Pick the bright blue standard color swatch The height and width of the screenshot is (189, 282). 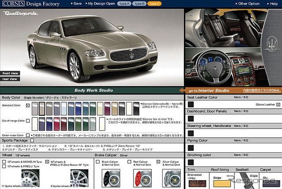pyautogui.click(x=78, y=109)
